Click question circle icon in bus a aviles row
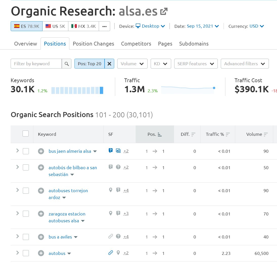Image resolution: width=277 pixels, height=263 pixels. tap(118, 236)
